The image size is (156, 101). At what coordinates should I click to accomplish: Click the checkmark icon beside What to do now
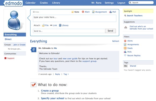(x=34, y=85)
